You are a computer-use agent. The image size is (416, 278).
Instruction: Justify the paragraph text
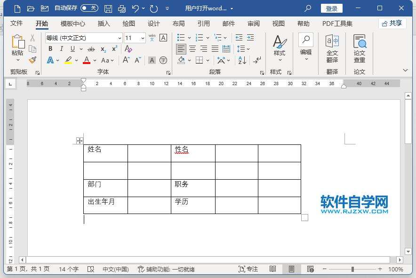click(x=215, y=49)
